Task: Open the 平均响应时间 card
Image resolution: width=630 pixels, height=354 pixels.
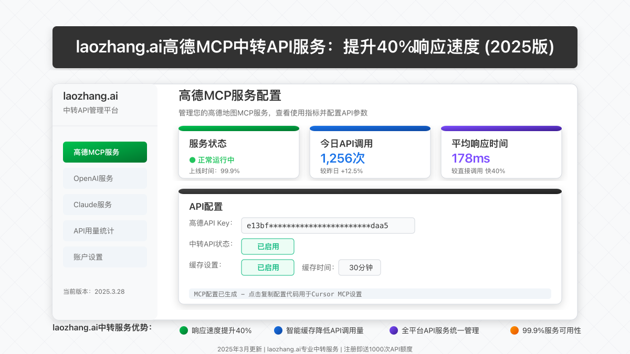Action: pyautogui.click(x=501, y=152)
